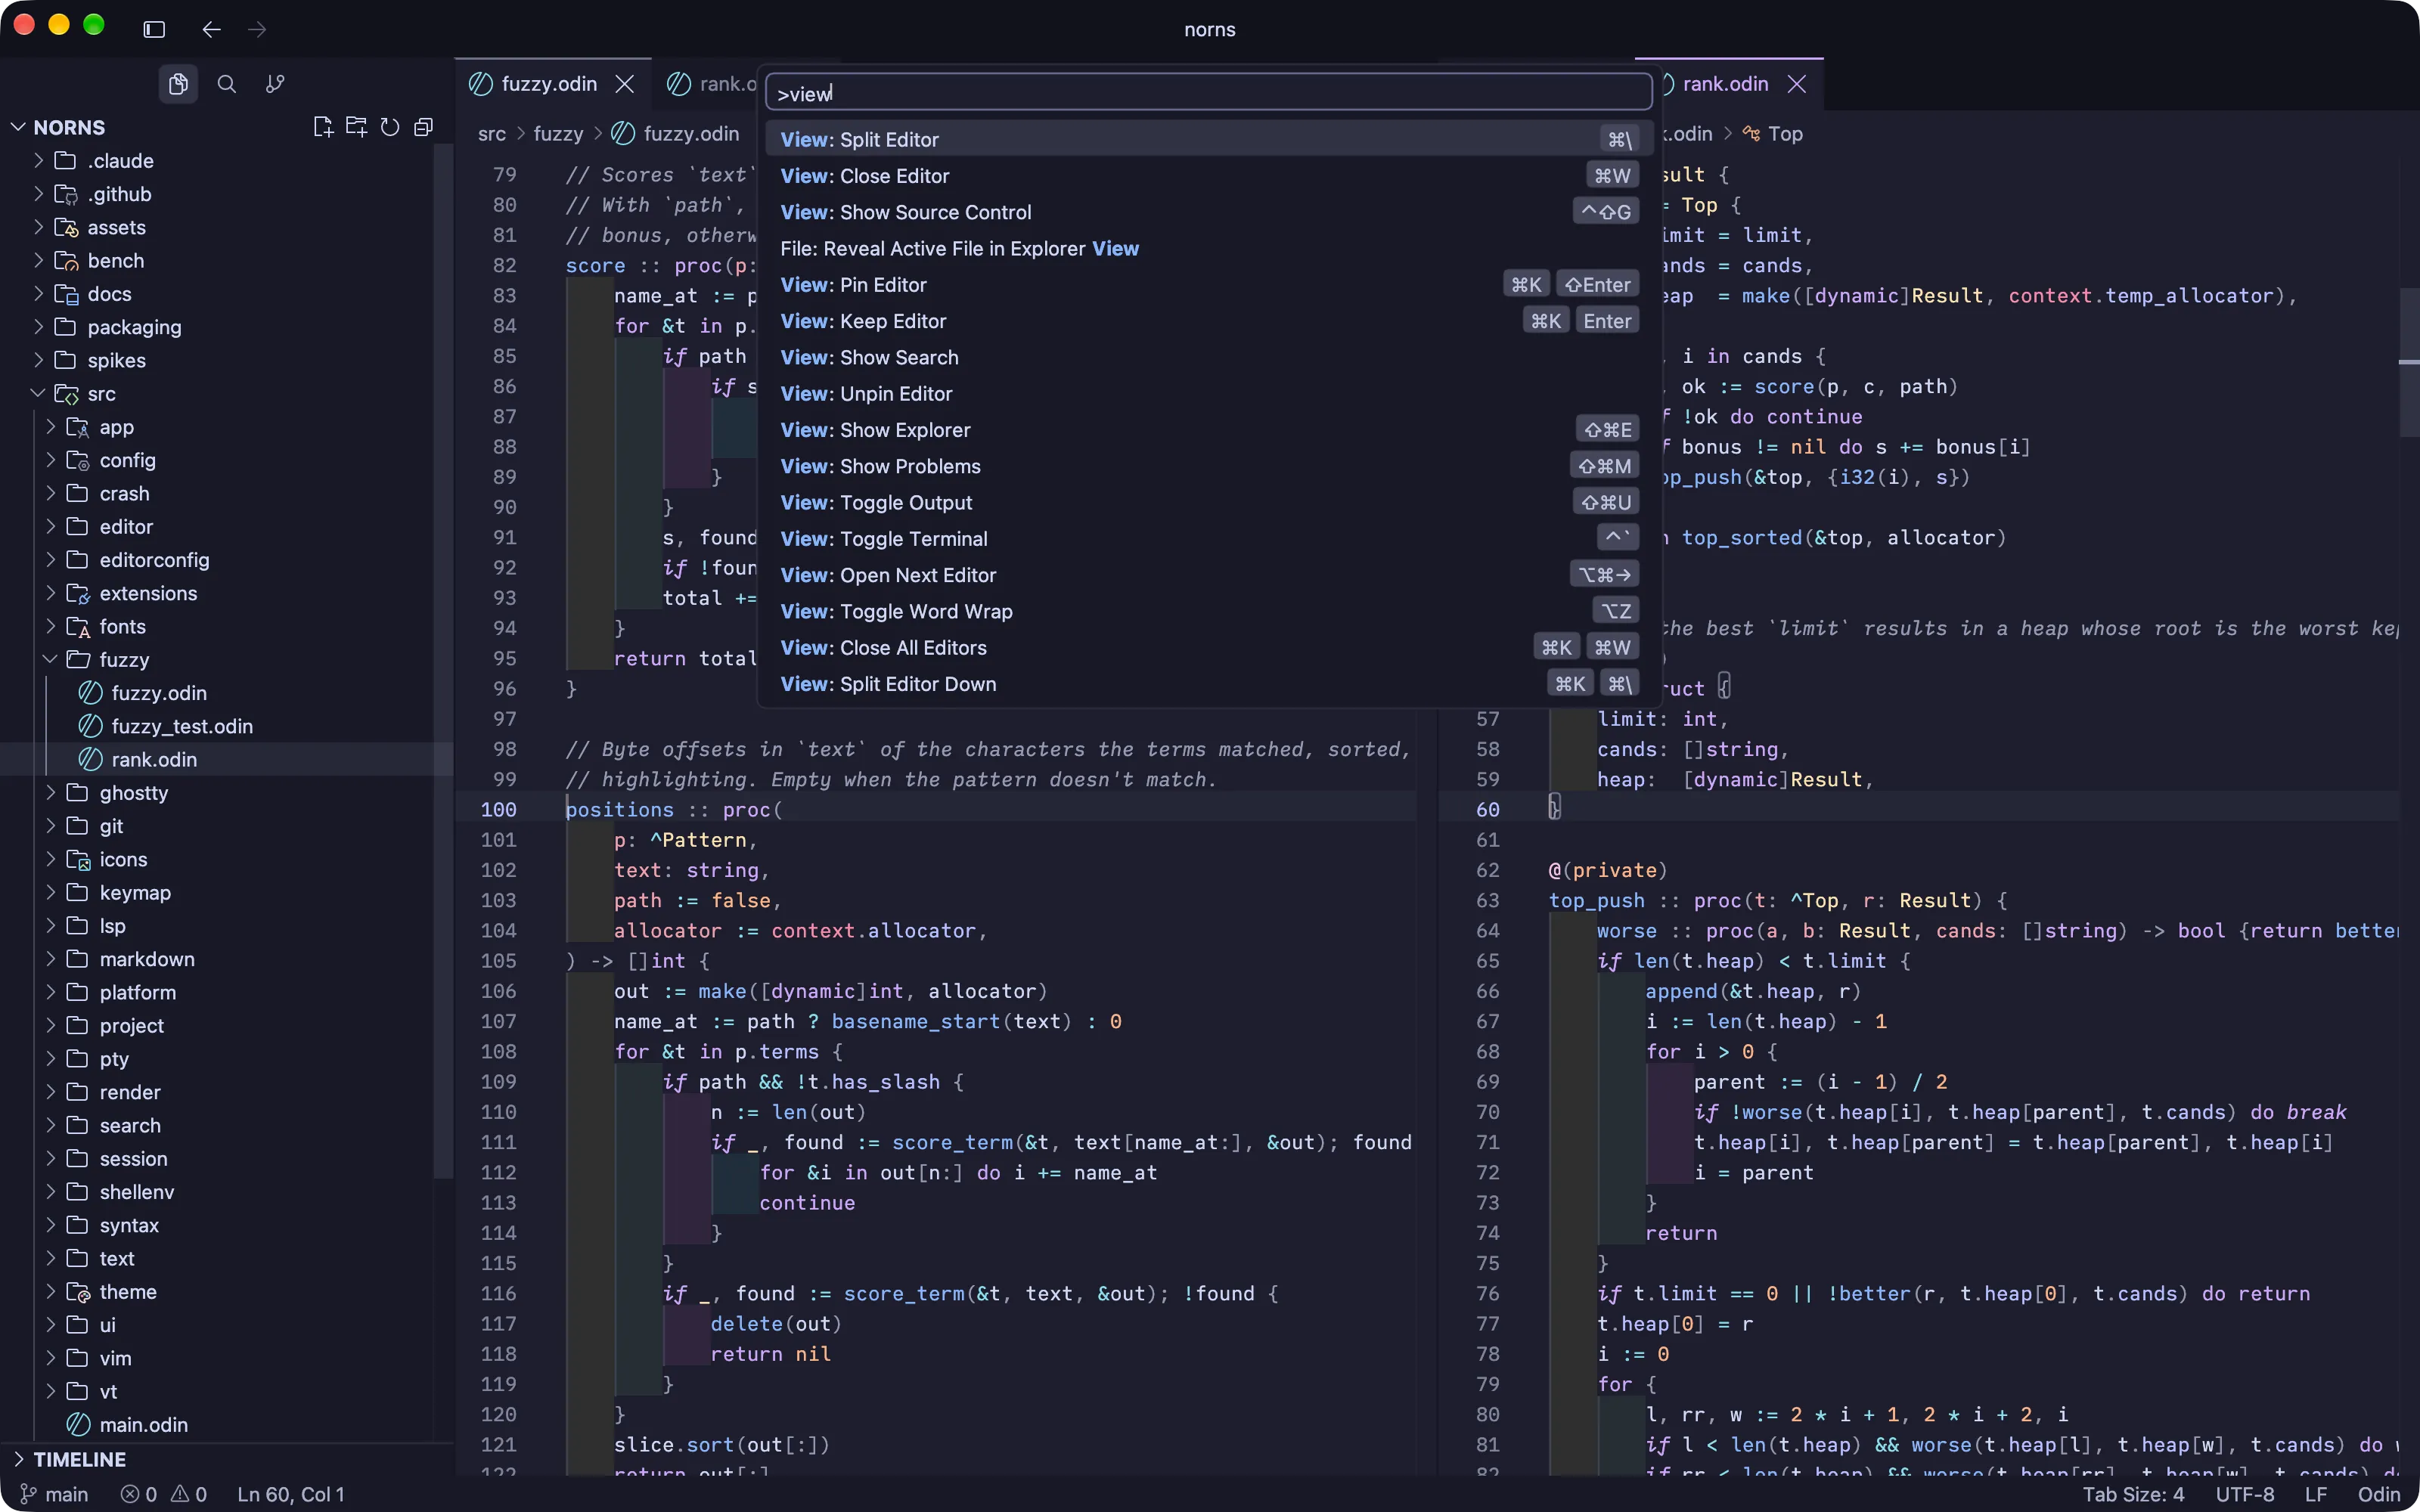Refresh the NORNS explorer
2420x1512 pixels.
pos(390,127)
